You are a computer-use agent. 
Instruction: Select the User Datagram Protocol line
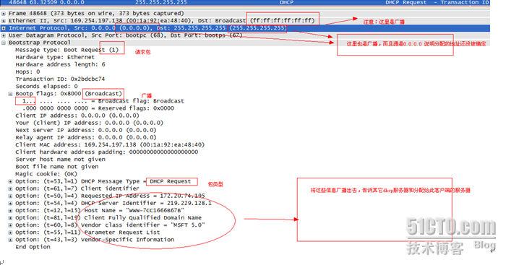tap(125, 35)
